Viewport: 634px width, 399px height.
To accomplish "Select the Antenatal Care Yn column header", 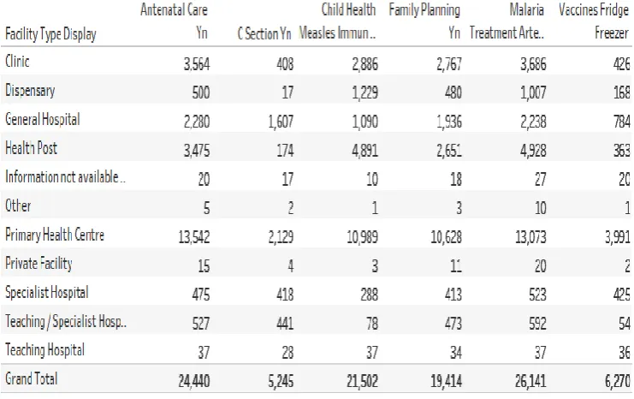I will tap(174, 21).
